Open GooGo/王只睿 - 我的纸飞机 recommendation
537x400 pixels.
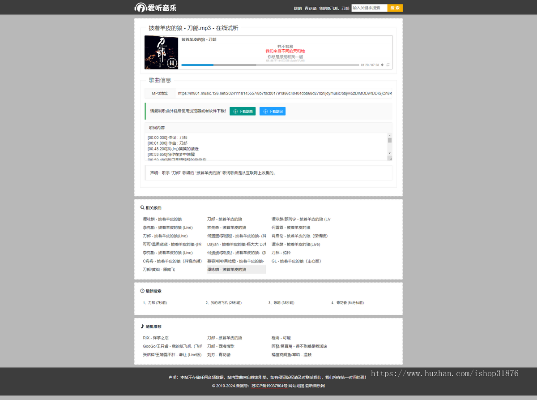(172, 346)
